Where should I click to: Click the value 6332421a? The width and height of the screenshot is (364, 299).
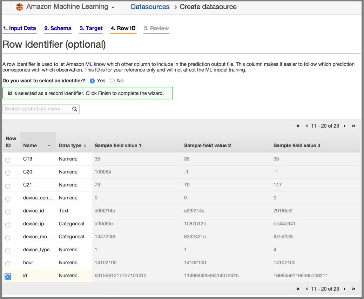point(195,237)
